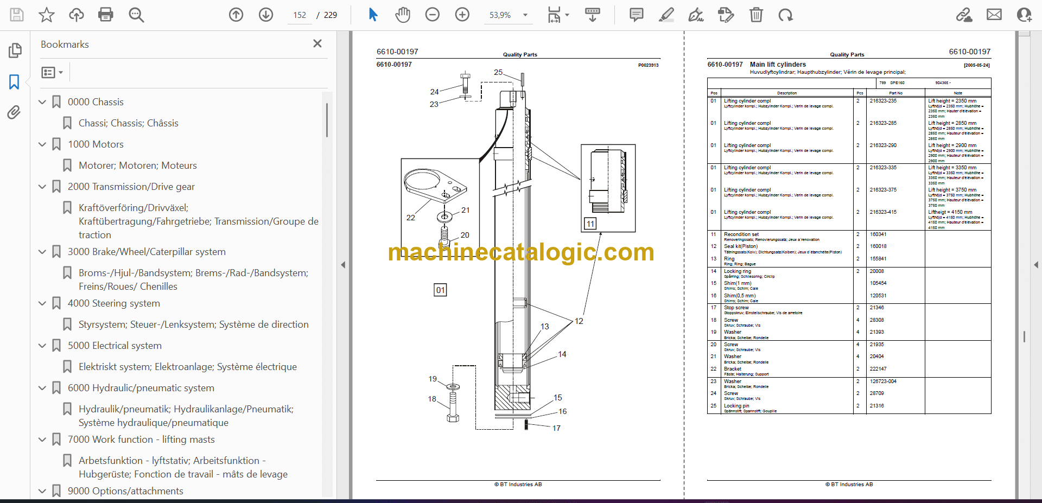
Task: Click the Print file icon
Action: (105, 15)
